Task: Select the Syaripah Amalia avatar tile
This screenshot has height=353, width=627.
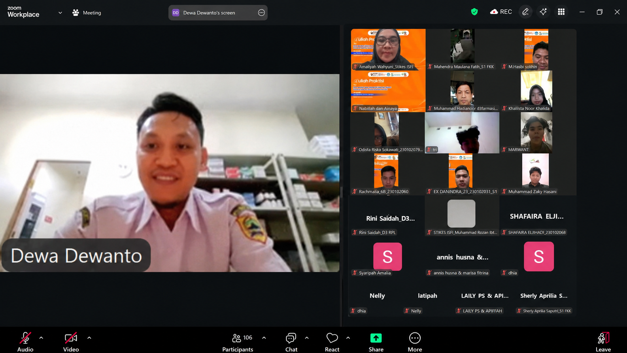Action: coord(387,257)
